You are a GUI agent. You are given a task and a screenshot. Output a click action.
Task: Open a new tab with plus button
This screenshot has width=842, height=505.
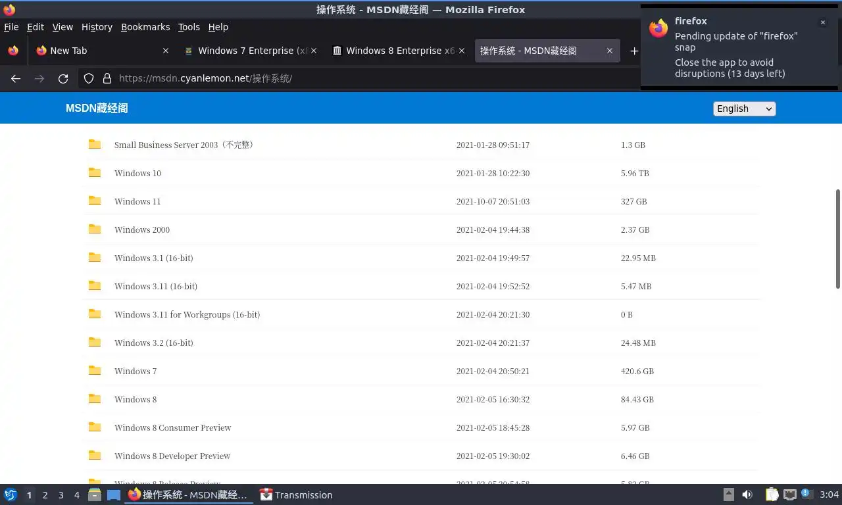tap(634, 51)
